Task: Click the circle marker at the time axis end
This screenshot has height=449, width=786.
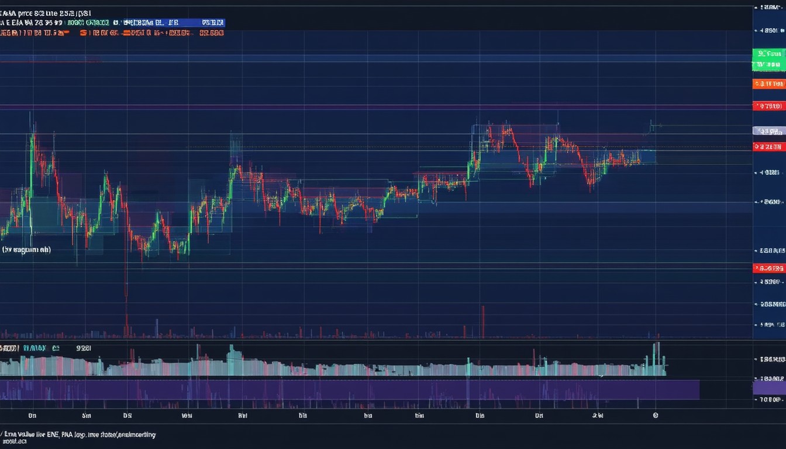Action: (656, 416)
